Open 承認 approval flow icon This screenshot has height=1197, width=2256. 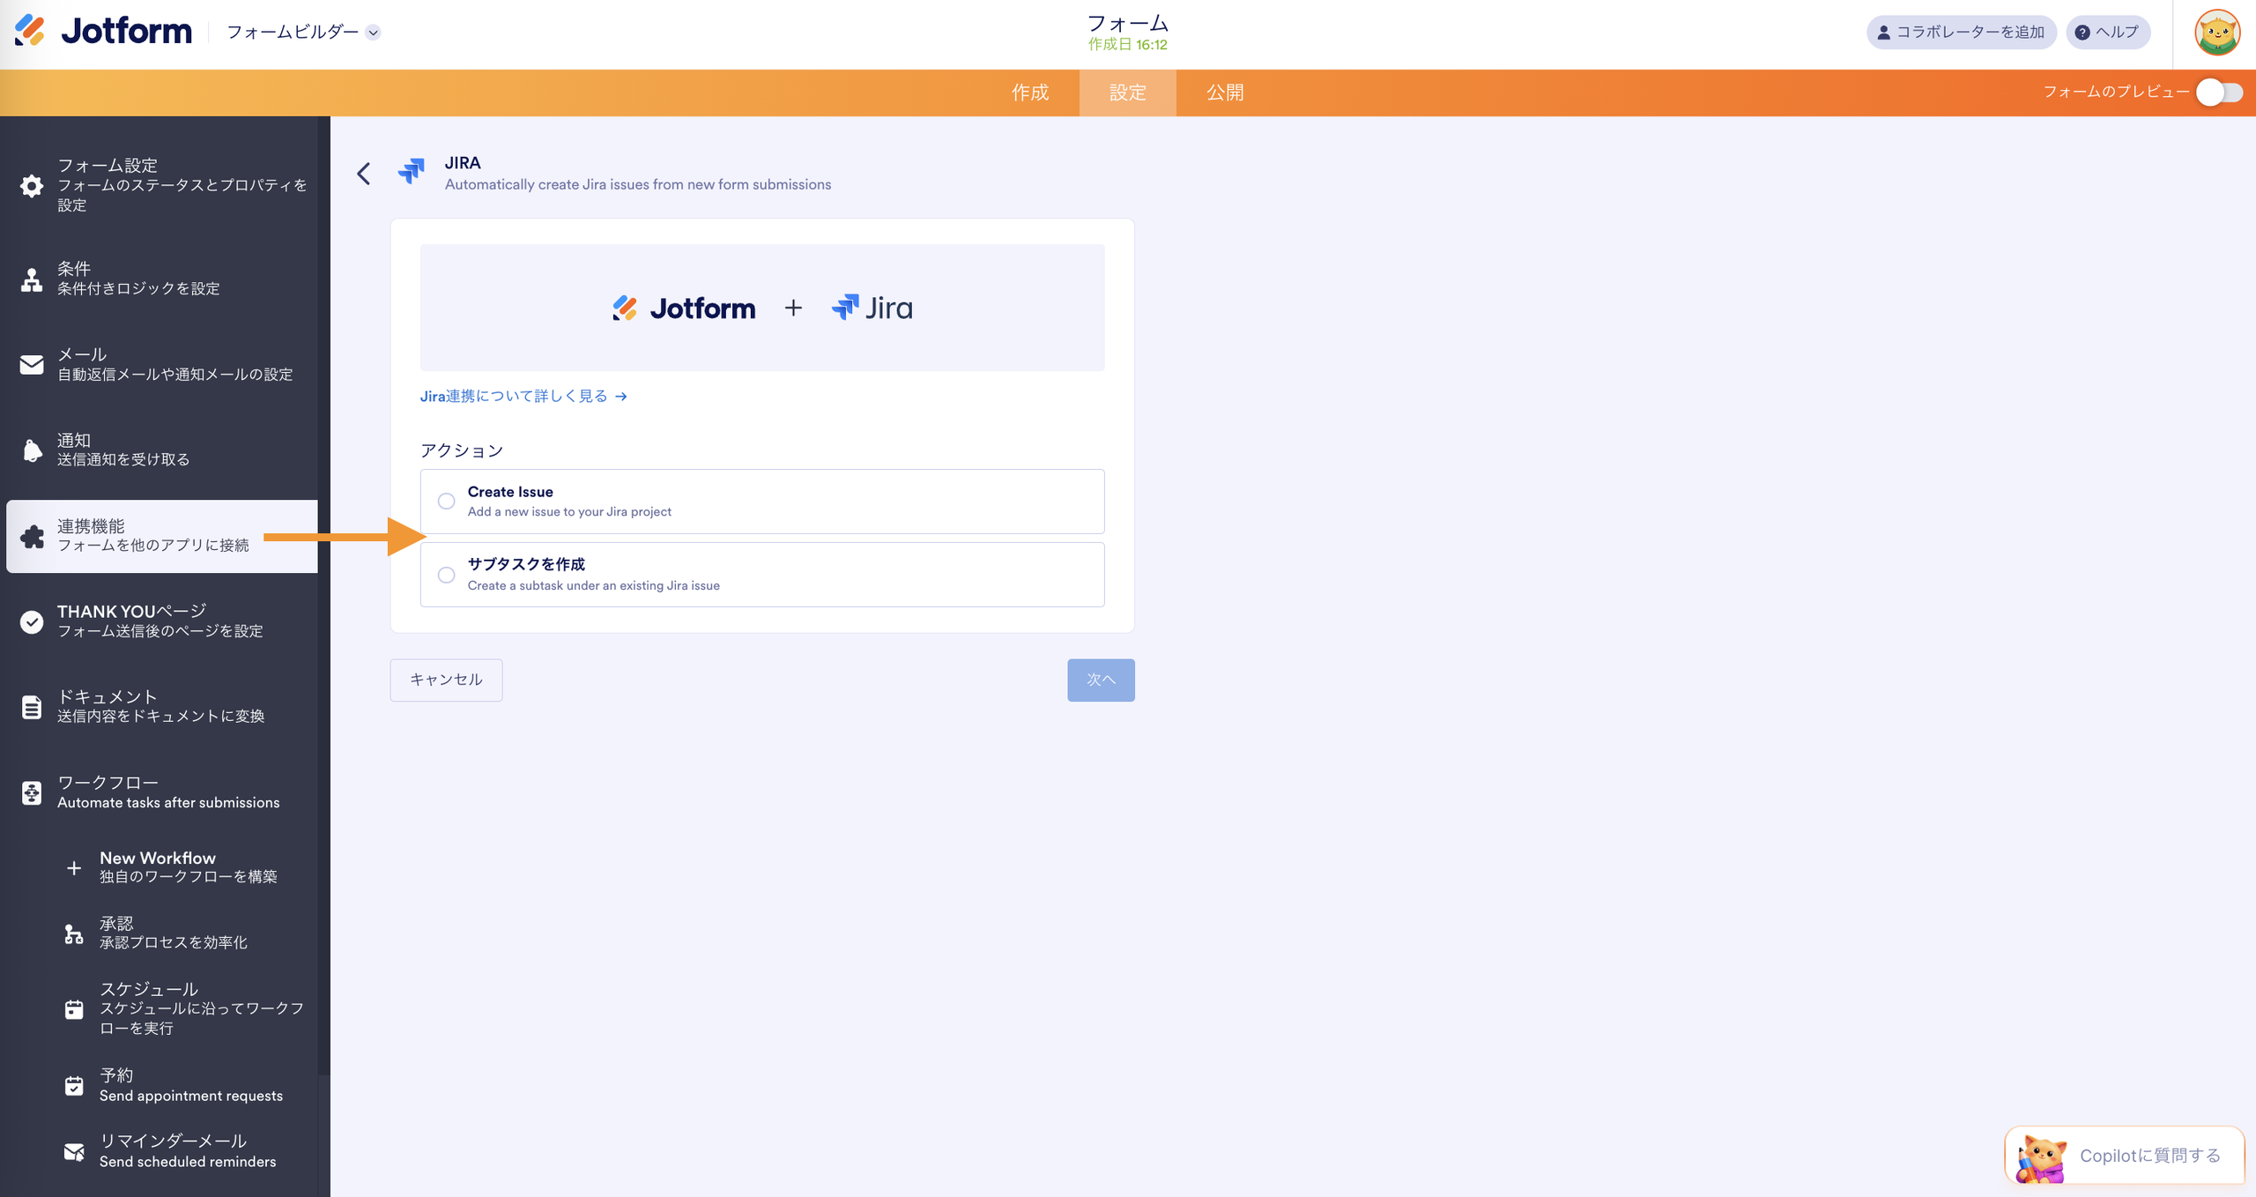coord(74,933)
